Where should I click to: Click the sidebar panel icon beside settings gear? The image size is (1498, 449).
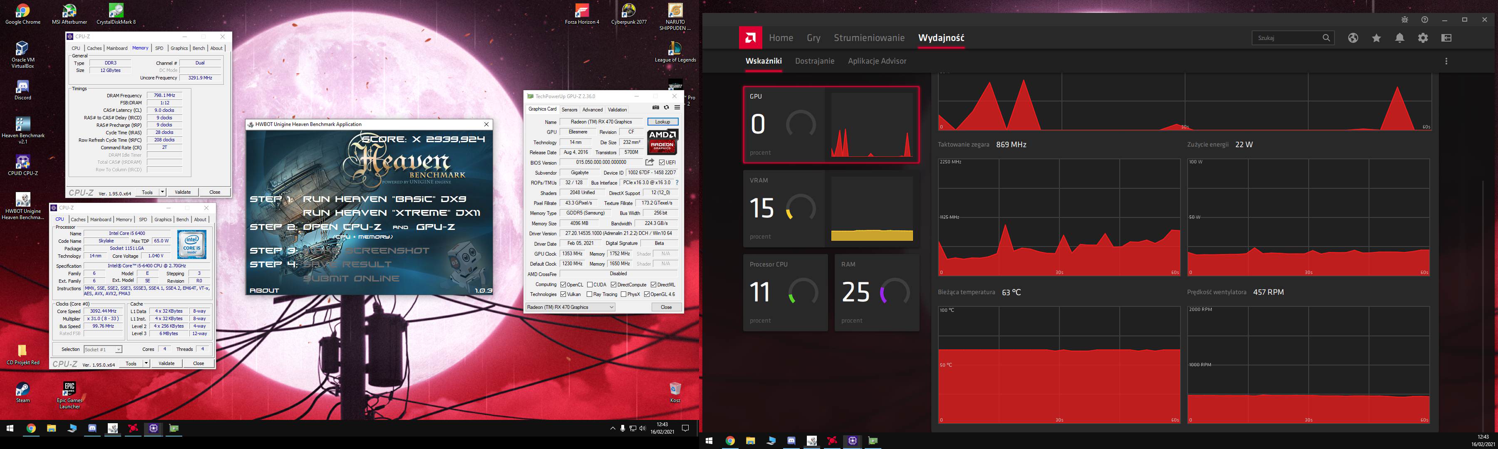(1446, 38)
